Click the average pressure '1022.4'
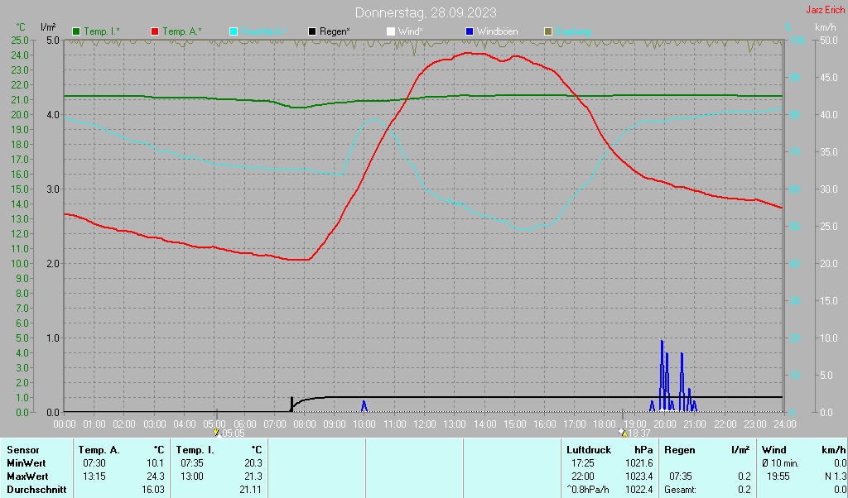This screenshot has width=848, height=498. click(639, 490)
